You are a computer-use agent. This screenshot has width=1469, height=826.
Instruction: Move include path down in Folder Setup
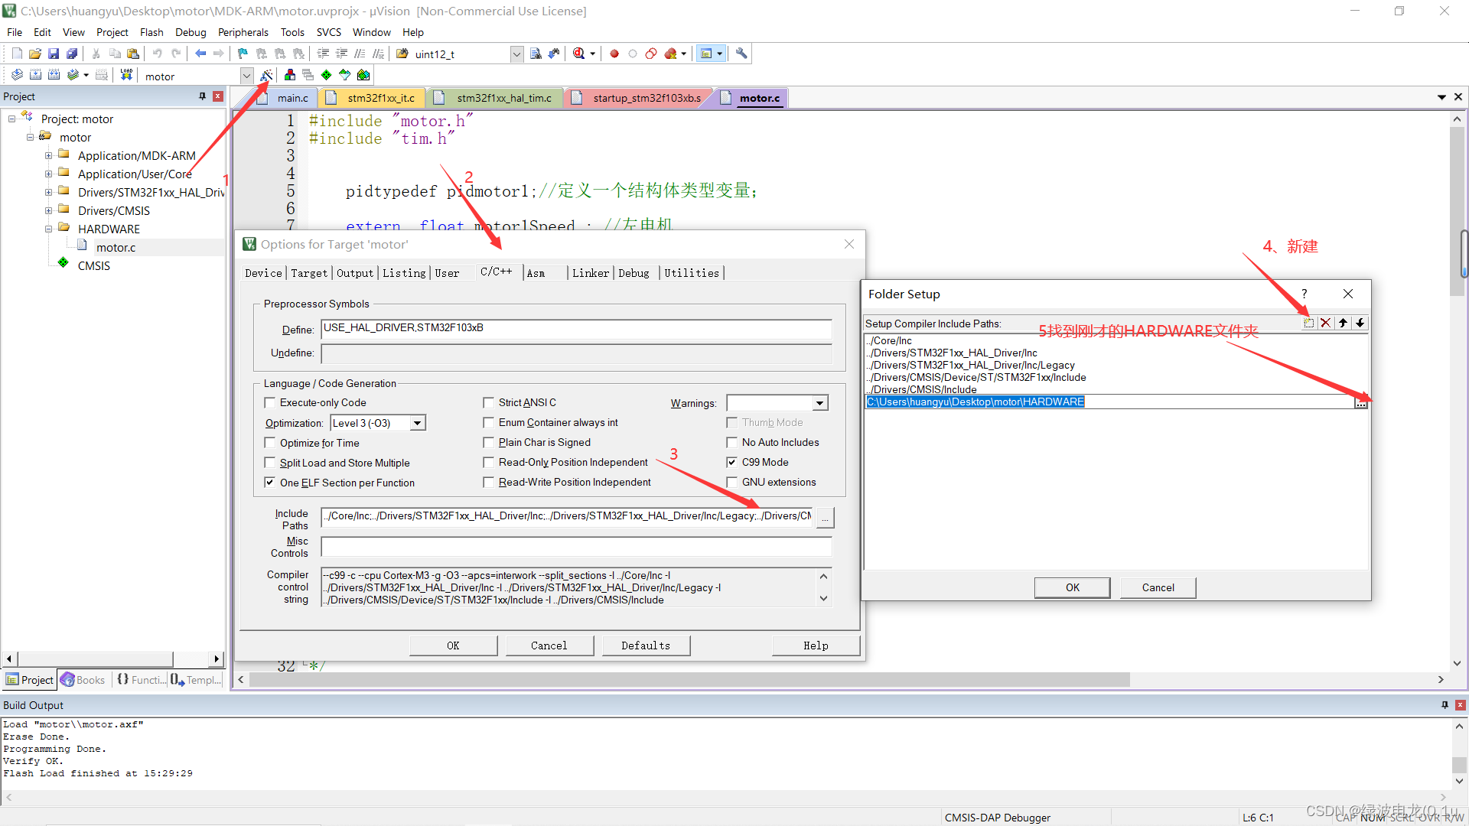[x=1360, y=323]
